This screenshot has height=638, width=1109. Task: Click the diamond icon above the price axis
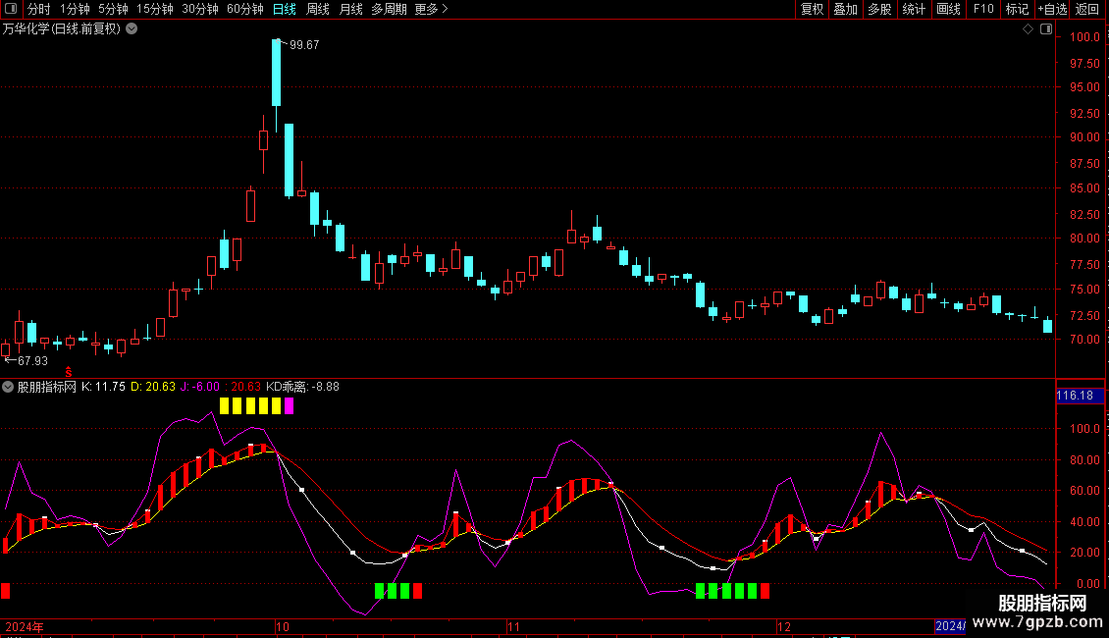point(1028,29)
